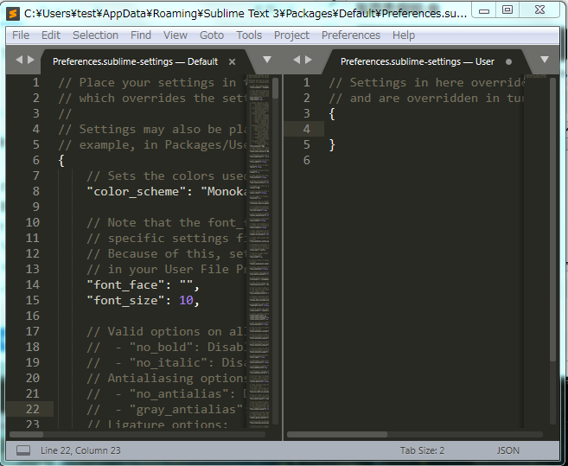Screen dimensions: 568x466
Task: Maximize the Sublime Text window
Action: [x=507, y=10]
